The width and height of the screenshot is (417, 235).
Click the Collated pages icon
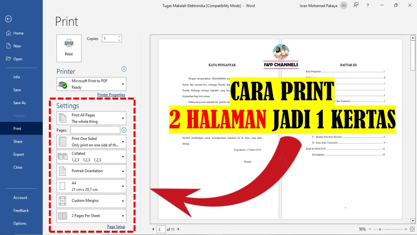click(62, 156)
